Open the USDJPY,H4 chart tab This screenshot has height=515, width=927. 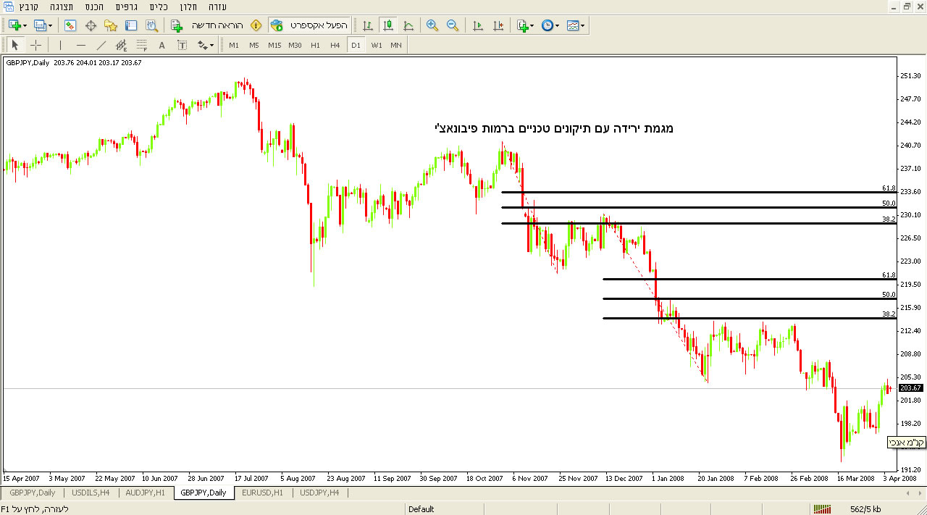point(321,493)
